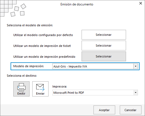This screenshot has height=116, width=145.
Task: Close the Emisión de documento dialog
Action: pos(141,3)
